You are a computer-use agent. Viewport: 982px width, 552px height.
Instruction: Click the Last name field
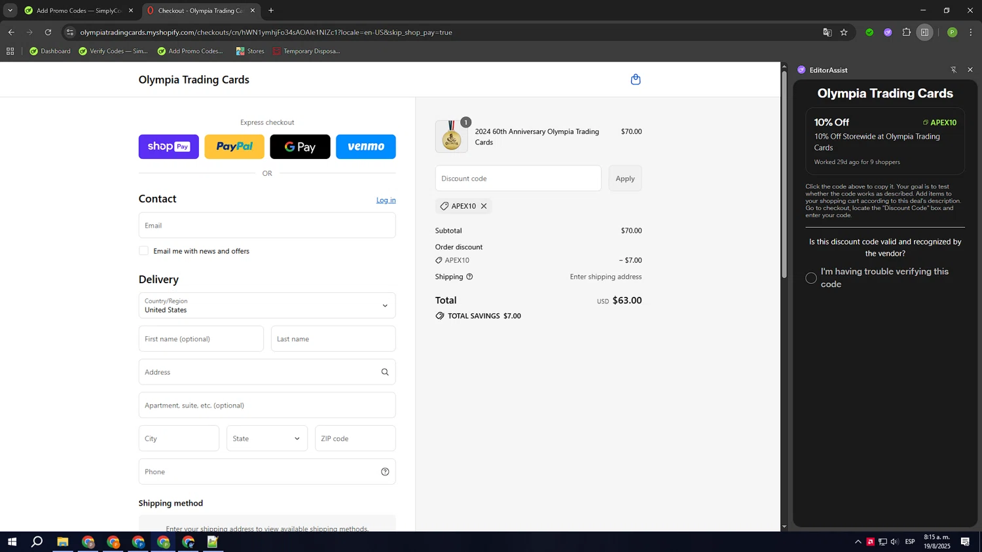[333, 339]
